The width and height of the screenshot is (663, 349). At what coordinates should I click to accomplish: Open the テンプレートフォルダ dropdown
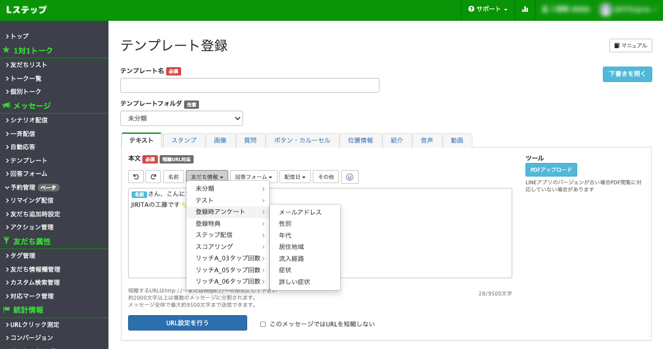[x=182, y=118]
